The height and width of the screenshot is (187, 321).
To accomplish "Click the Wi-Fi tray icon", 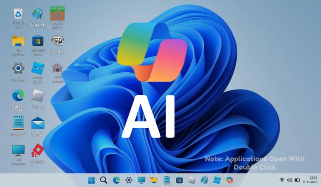I will (x=282, y=180).
